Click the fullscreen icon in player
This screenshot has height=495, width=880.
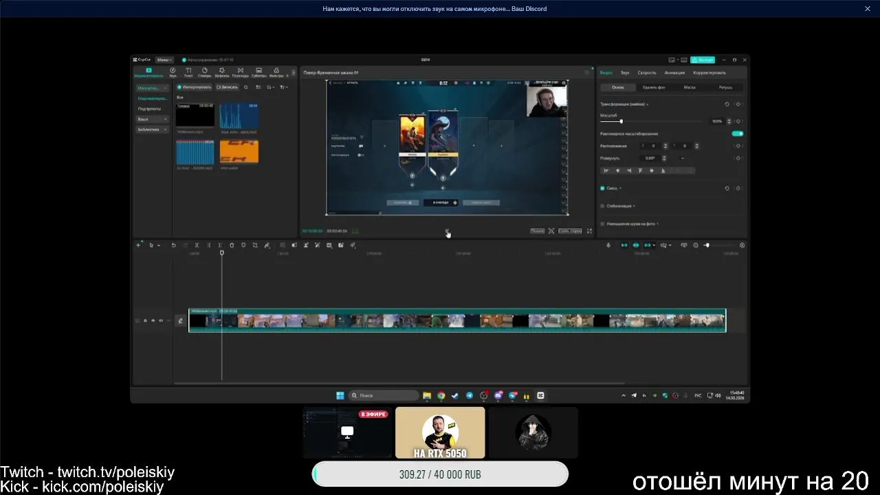coord(589,231)
